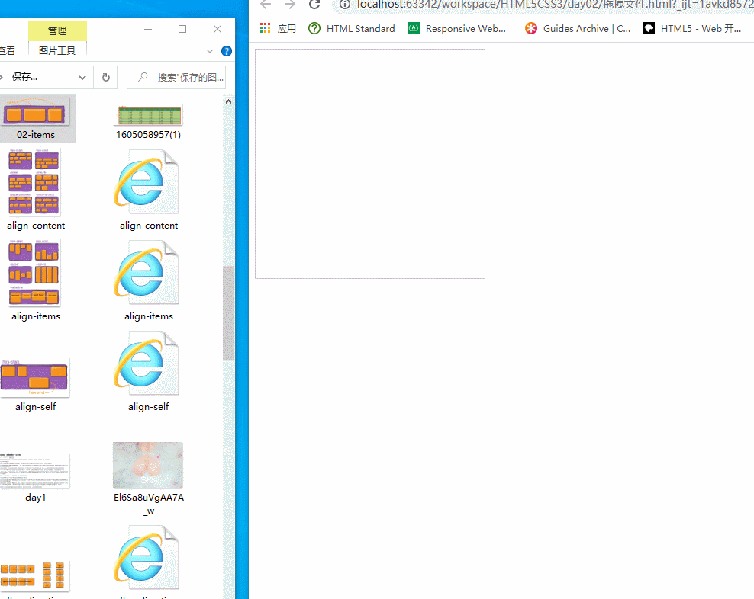The width and height of the screenshot is (754, 599).
Task: Click the file list vertical scrollbar thumb
Action: click(228, 312)
